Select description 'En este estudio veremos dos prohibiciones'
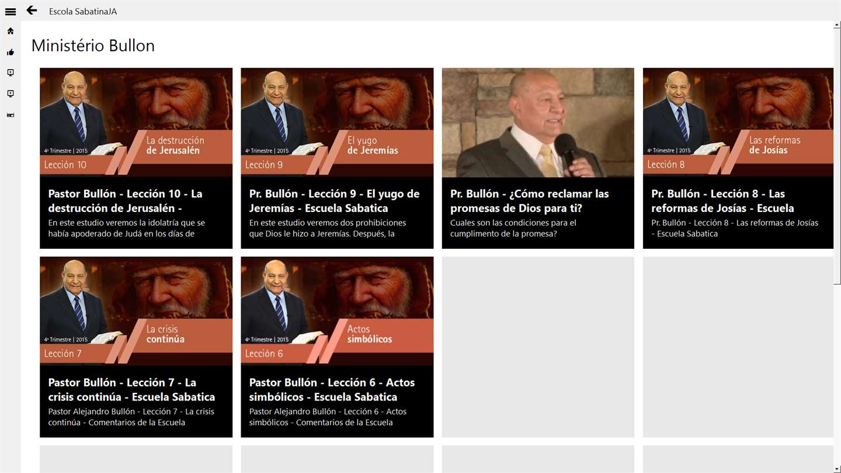This screenshot has height=473, width=841. point(328,222)
